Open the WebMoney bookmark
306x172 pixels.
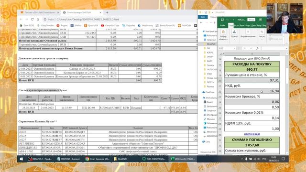pyautogui.click(x=145, y=25)
